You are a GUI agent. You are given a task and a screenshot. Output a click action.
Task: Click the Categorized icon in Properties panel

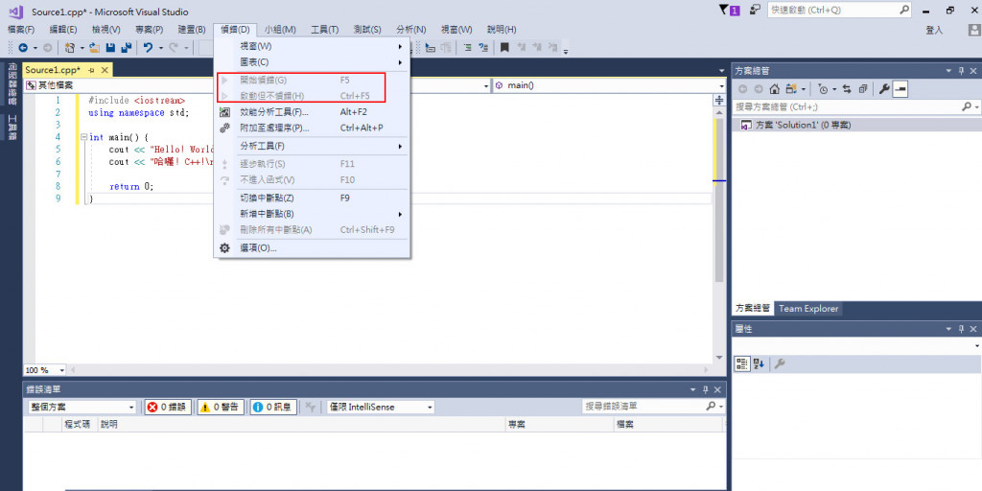tap(741, 363)
